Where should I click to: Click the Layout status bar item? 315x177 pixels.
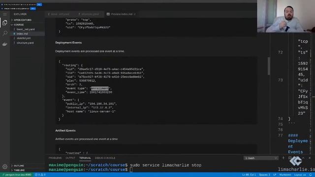click(x=300, y=175)
